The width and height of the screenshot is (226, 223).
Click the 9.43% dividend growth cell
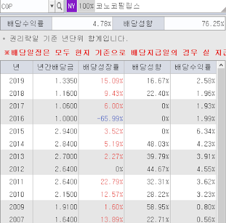click(101, 93)
